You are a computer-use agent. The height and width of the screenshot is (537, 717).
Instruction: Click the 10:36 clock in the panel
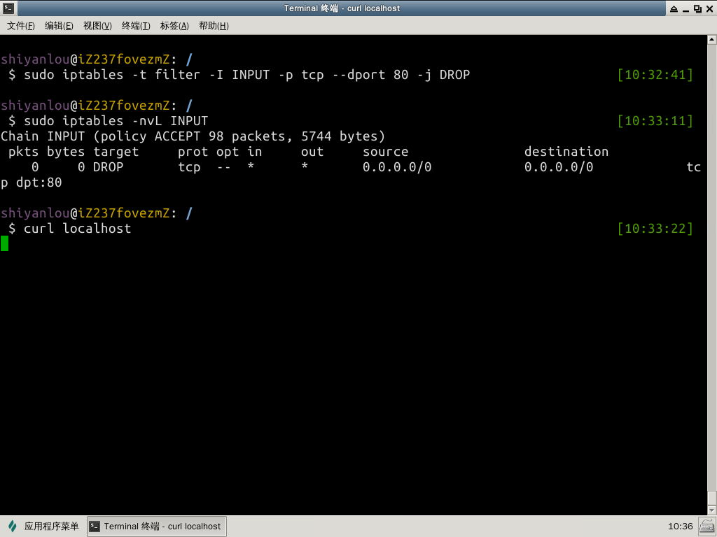tap(680, 527)
